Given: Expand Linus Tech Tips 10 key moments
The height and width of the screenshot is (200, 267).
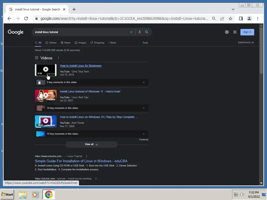Looking at the screenshot, I should [x=92, y=108].
